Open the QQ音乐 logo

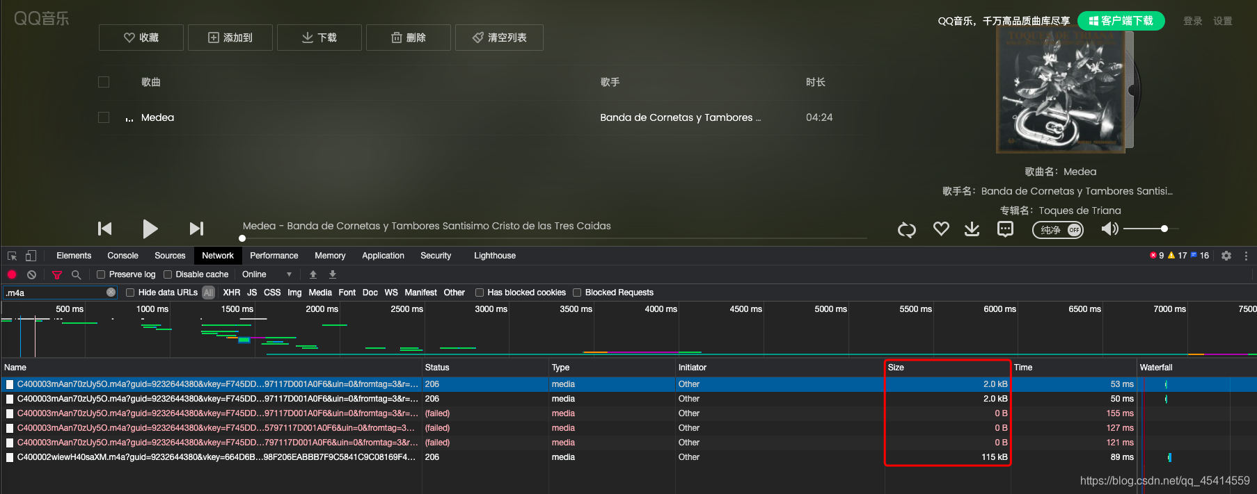coord(42,19)
